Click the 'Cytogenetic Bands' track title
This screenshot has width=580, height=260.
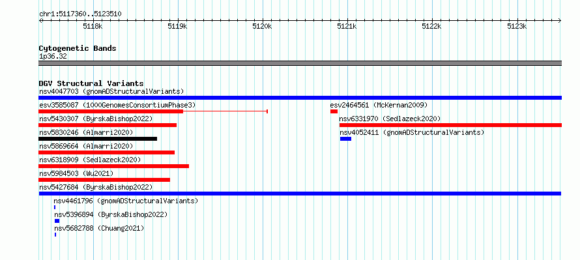[78, 48]
